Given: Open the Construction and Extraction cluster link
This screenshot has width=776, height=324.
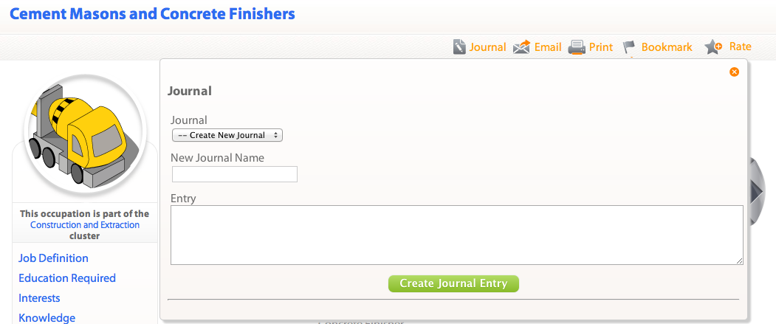Looking at the screenshot, I should (85, 225).
